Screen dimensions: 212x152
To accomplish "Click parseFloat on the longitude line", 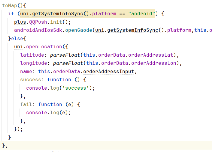I will tap(68, 63).
